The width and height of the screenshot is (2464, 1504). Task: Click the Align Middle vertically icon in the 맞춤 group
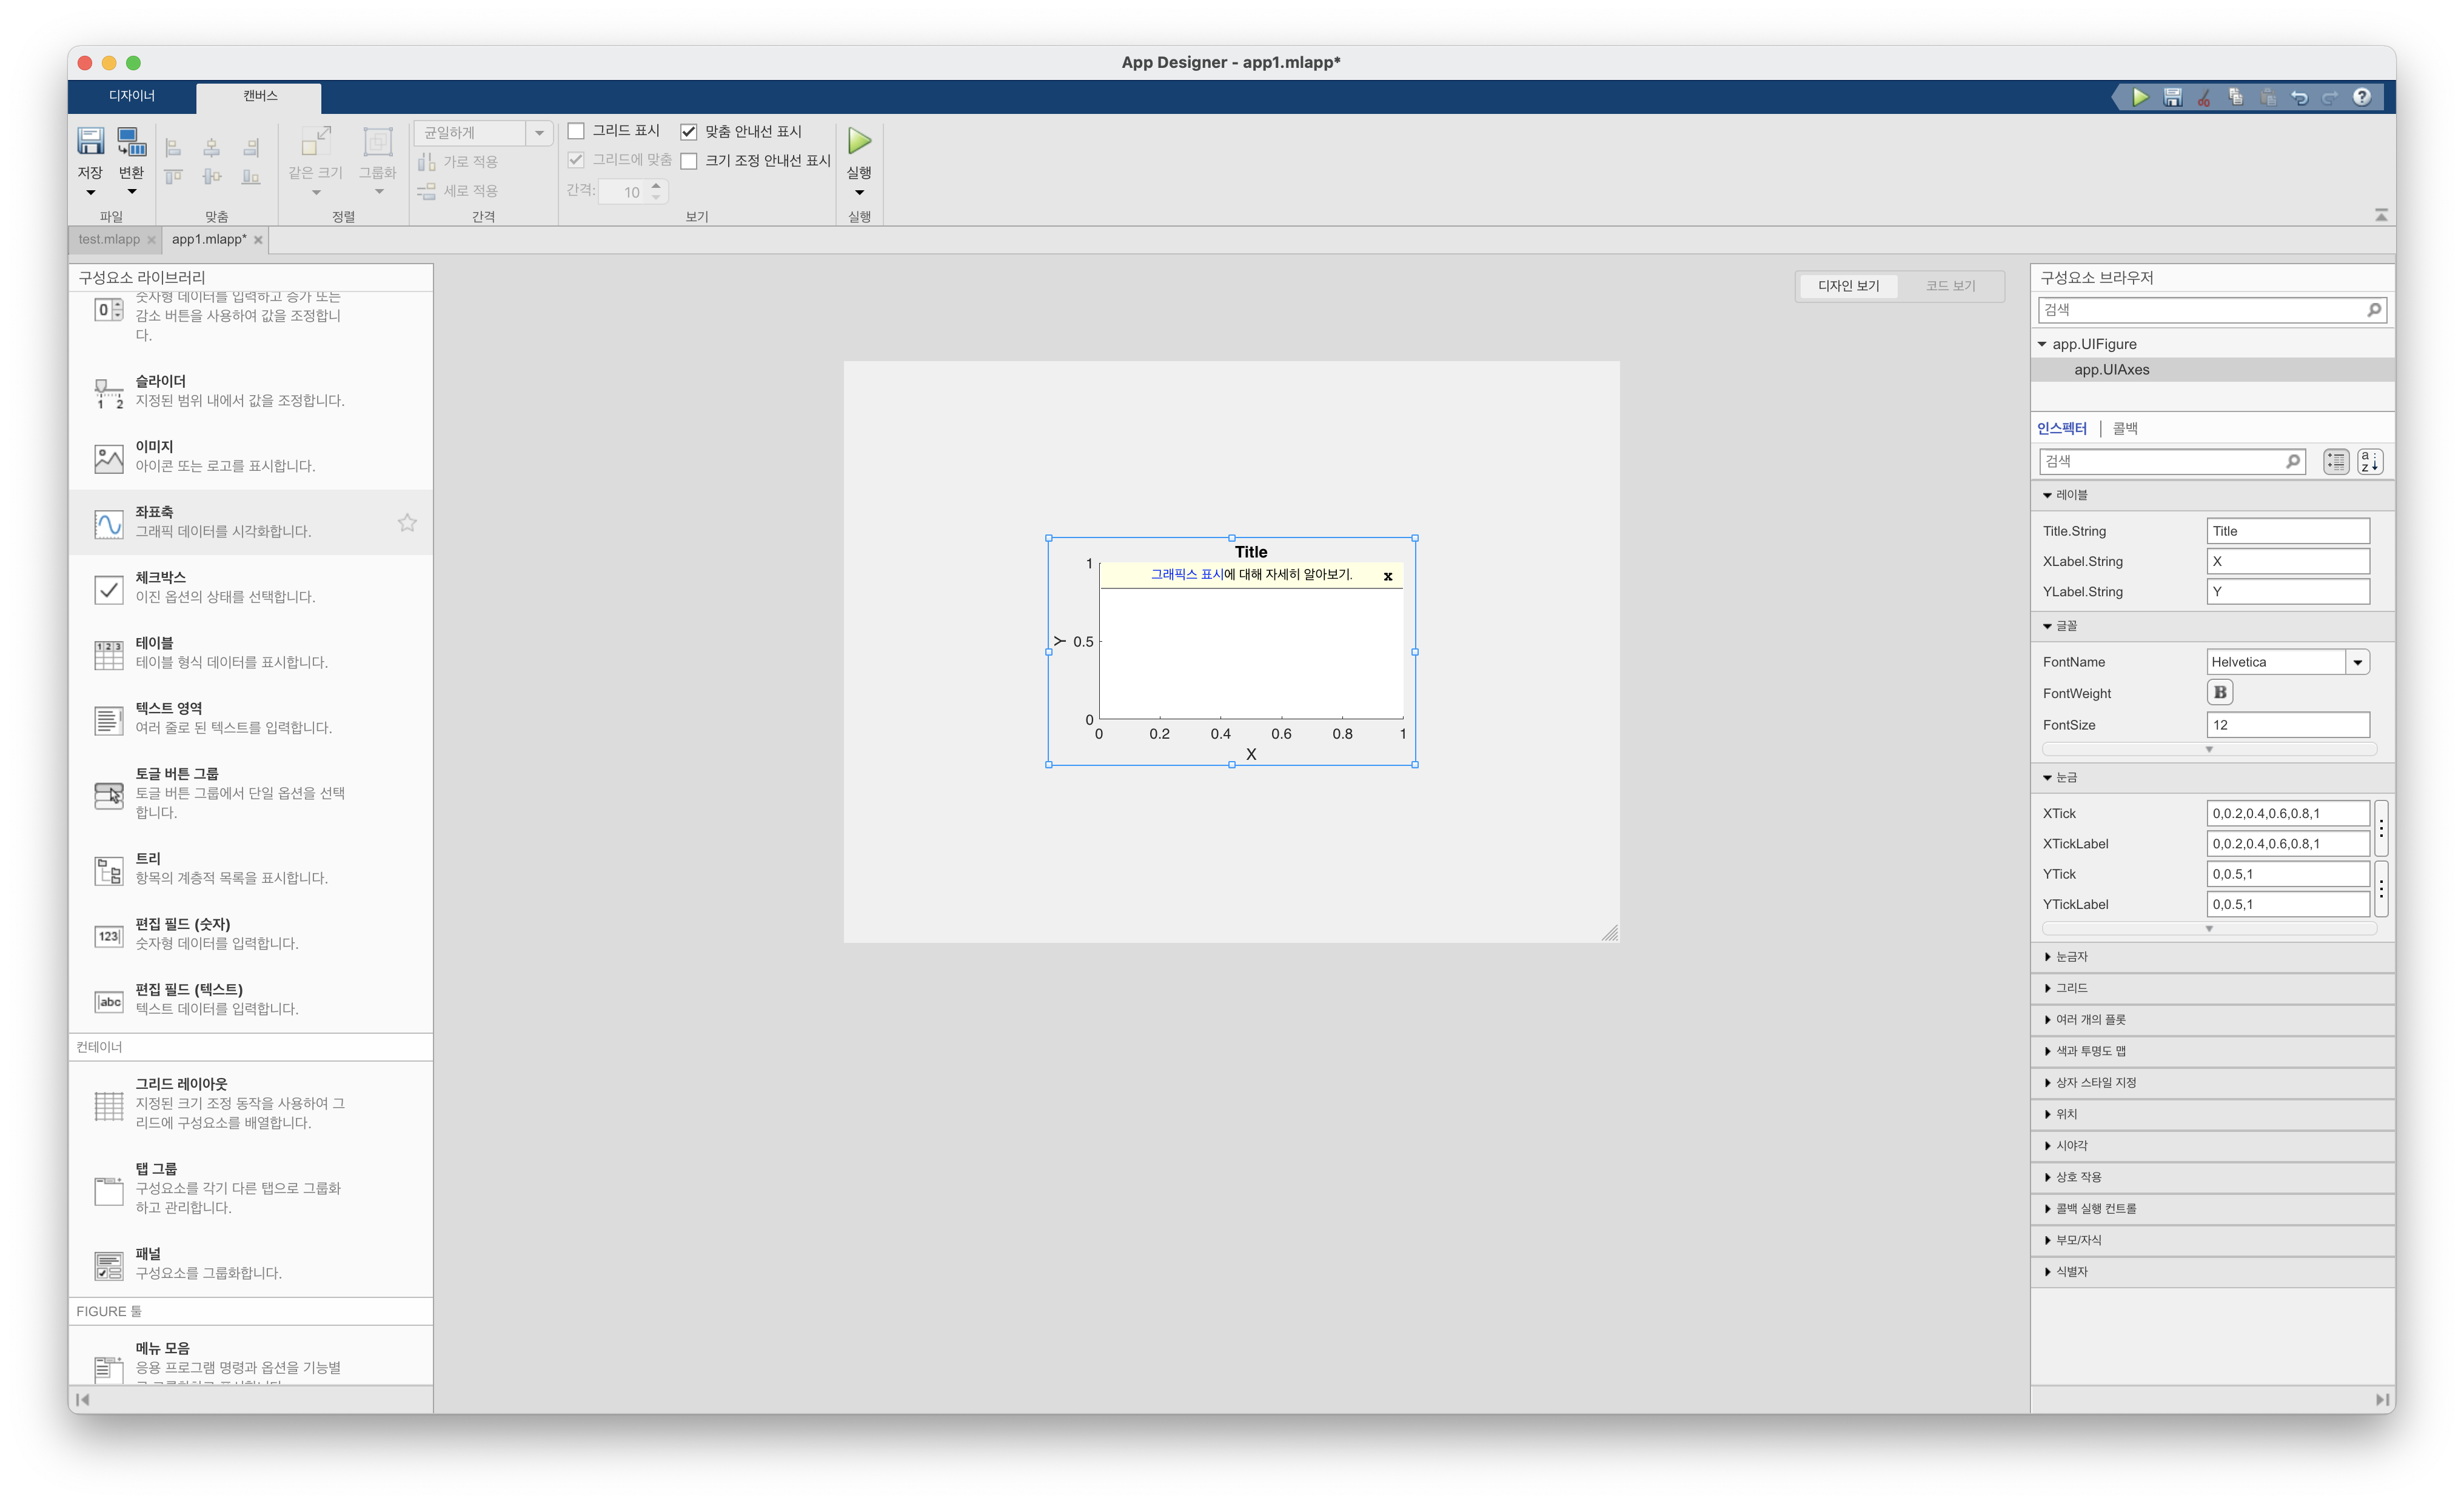(212, 177)
